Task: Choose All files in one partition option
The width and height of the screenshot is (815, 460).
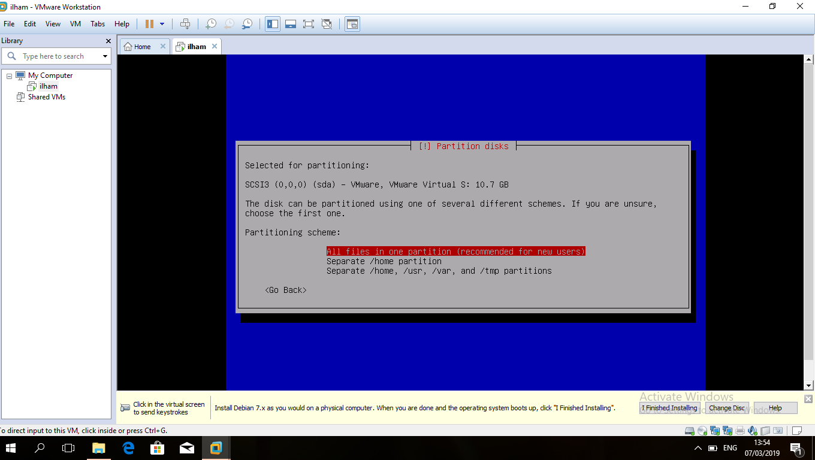Action: [455, 252]
